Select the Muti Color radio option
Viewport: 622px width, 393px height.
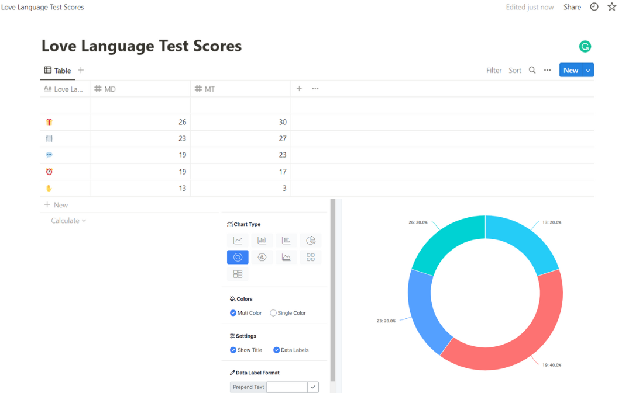click(x=233, y=313)
